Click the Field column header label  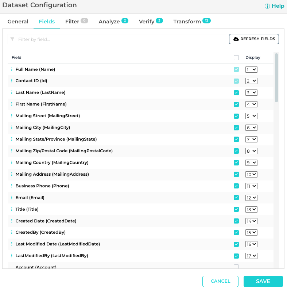click(16, 57)
